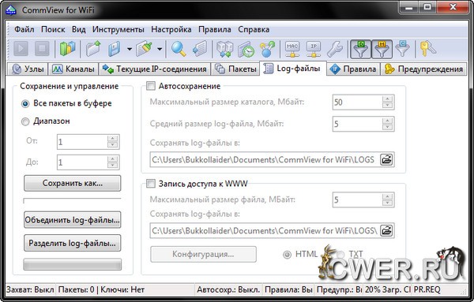Select the Log-файлы tab
Viewport: 474px width, 302px height.
click(x=292, y=69)
